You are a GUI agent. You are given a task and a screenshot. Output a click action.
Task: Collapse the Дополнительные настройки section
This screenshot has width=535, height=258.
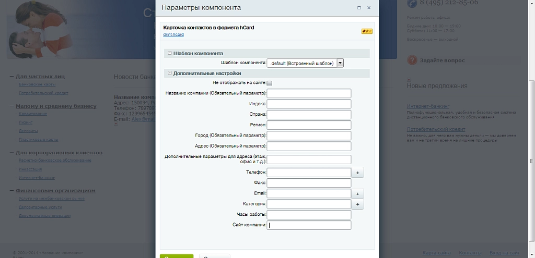coord(170,73)
